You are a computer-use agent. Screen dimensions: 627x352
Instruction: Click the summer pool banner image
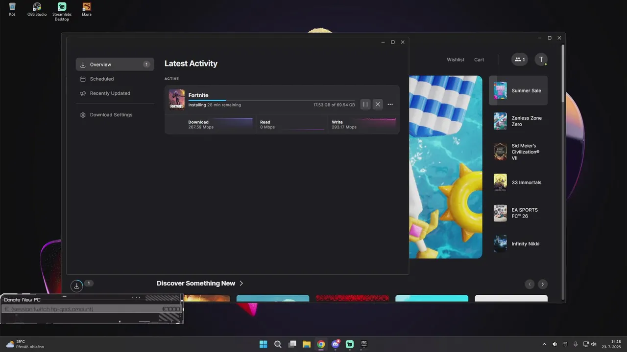445,167
